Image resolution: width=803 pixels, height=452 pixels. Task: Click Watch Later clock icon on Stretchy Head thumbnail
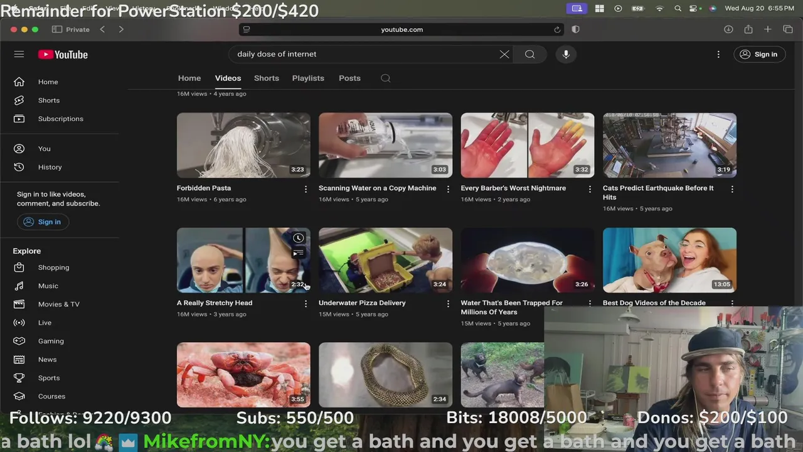point(299,238)
